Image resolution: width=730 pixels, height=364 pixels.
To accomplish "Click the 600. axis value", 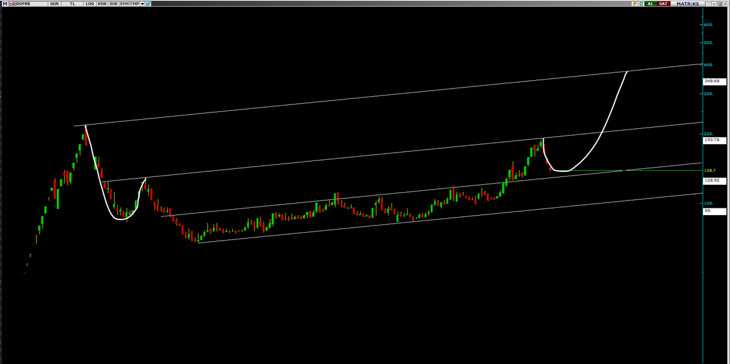I will pos(708,25).
